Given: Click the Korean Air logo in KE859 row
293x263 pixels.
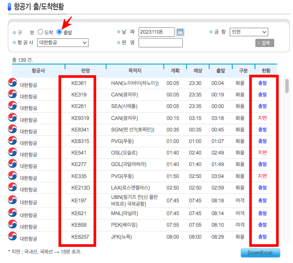Looking at the screenshot, I should [12, 224].
